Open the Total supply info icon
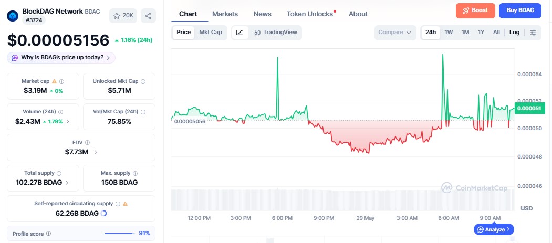 [x=59, y=173]
